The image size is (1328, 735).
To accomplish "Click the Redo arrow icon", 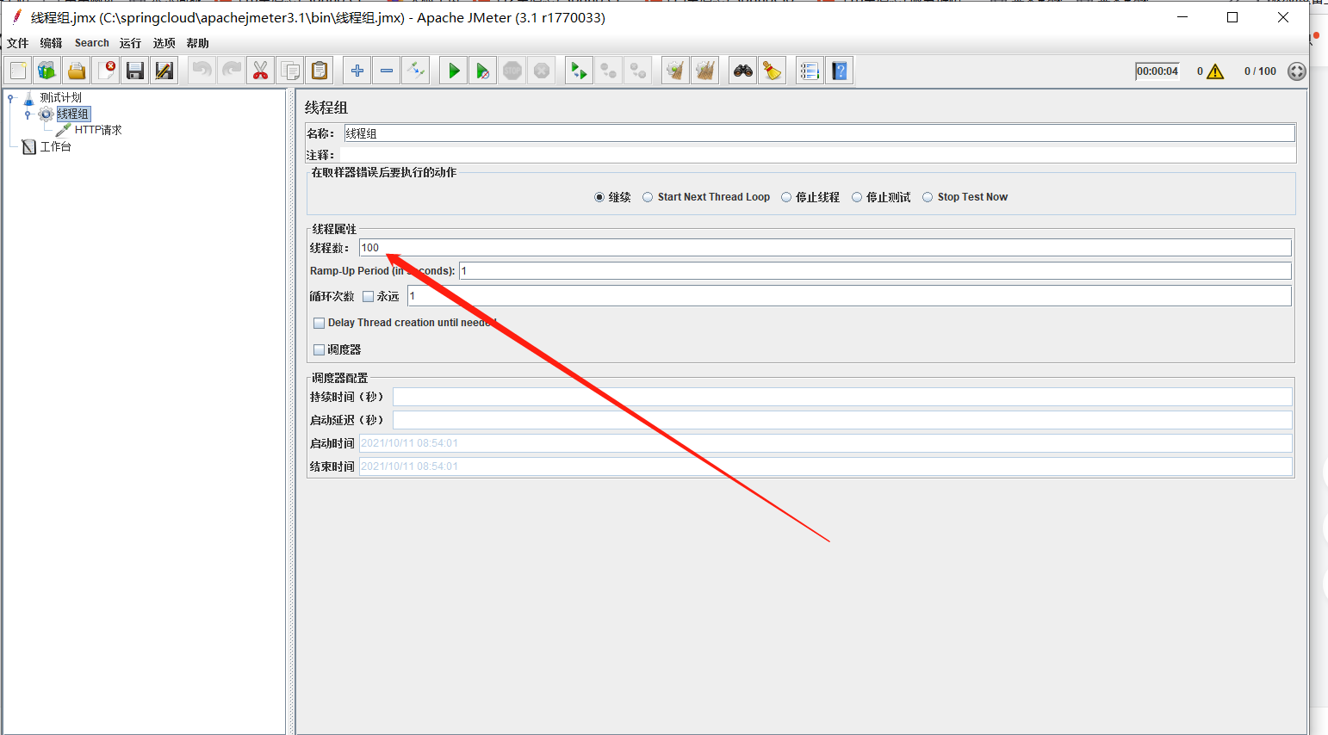I will (x=232, y=71).
